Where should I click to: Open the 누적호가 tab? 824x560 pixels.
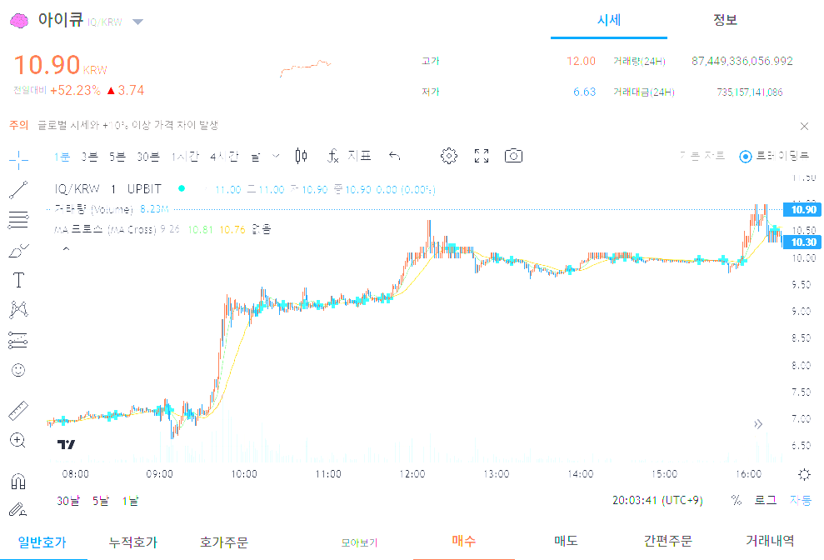pyautogui.click(x=133, y=542)
